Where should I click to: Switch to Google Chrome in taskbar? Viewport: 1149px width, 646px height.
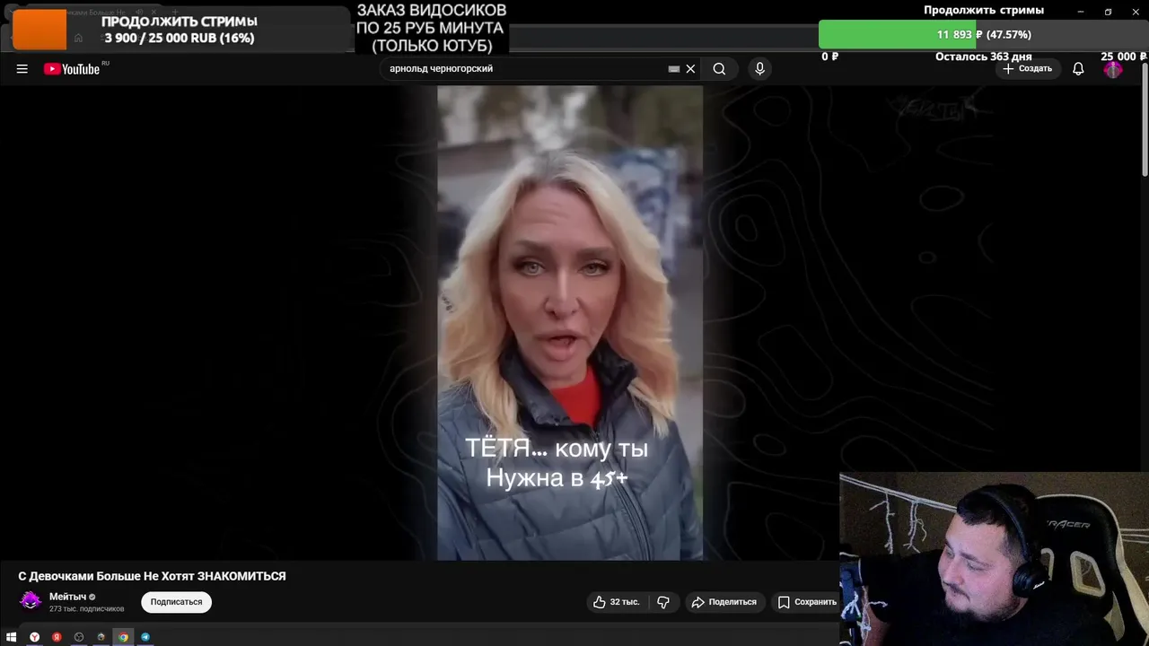click(x=123, y=637)
